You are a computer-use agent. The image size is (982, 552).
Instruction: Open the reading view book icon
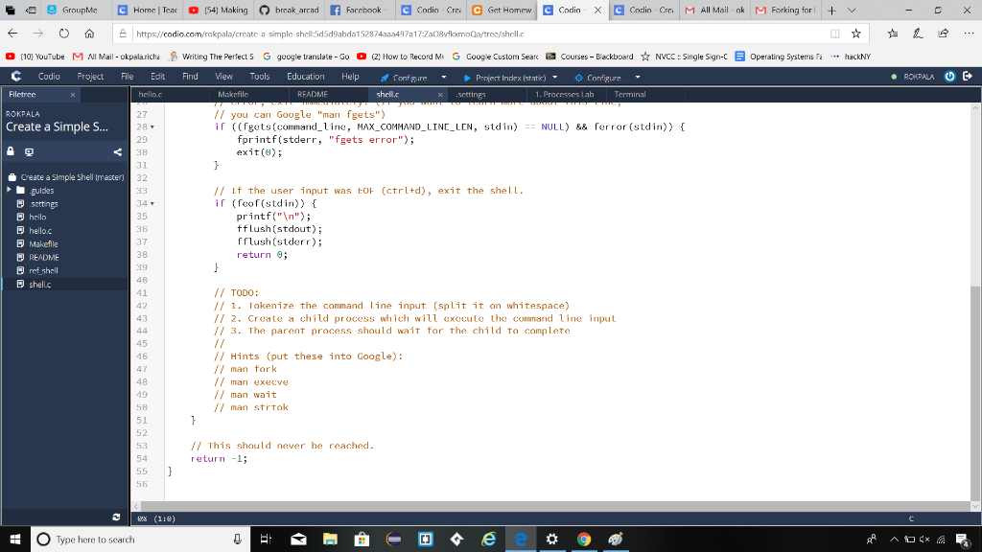(x=835, y=34)
